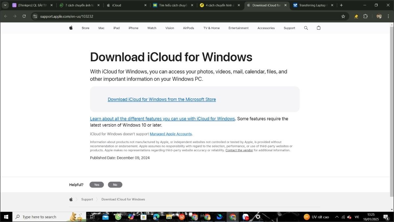
Task: Open the Support menu item
Action: click(289, 28)
